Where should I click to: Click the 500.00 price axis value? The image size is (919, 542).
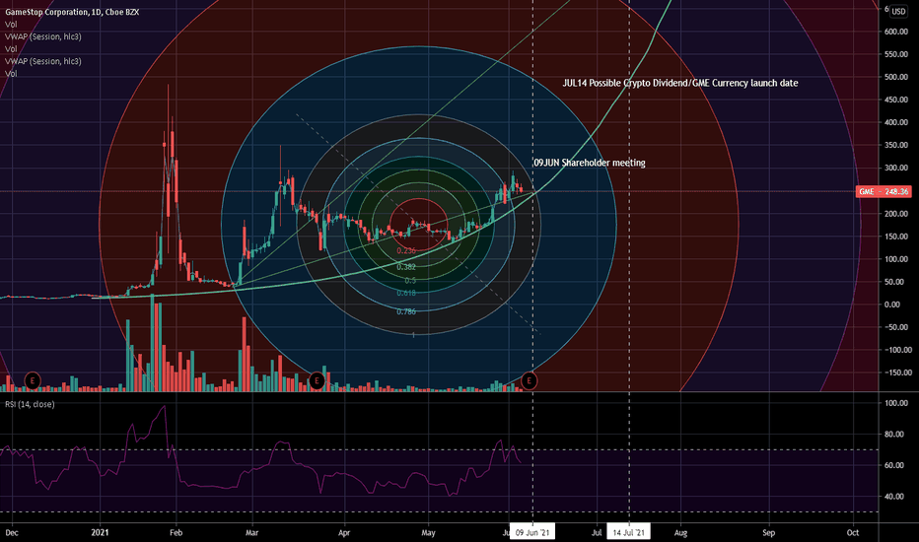pyautogui.click(x=896, y=77)
